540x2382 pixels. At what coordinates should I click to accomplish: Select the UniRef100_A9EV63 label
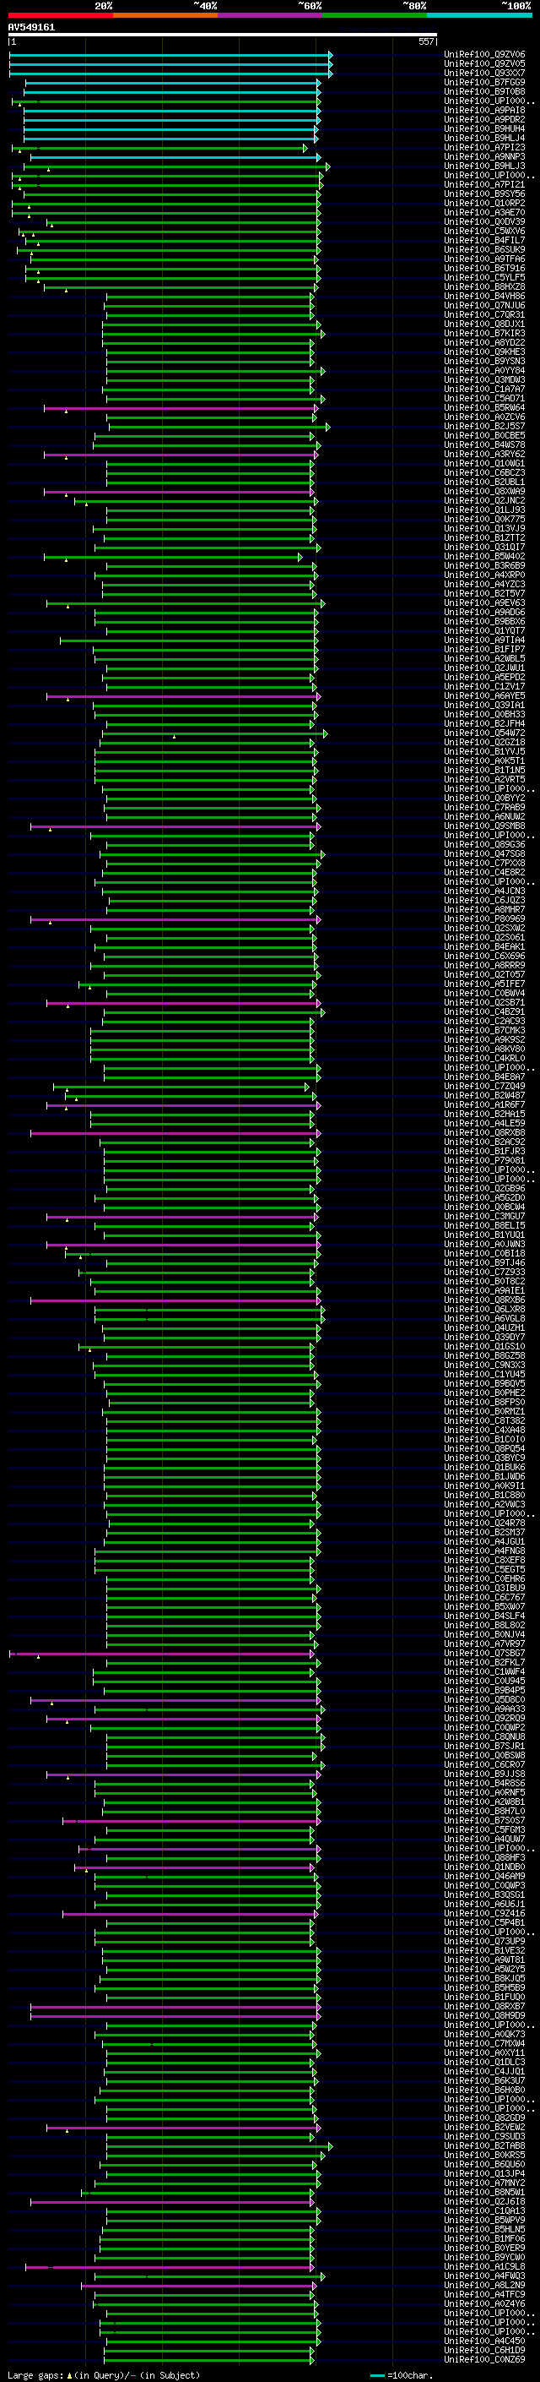tap(484, 603)
